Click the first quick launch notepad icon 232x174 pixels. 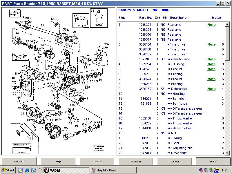point(20,170)
